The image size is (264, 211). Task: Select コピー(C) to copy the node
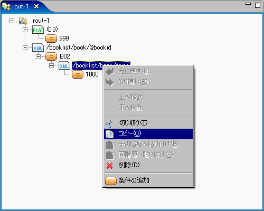tap(148, 134)
